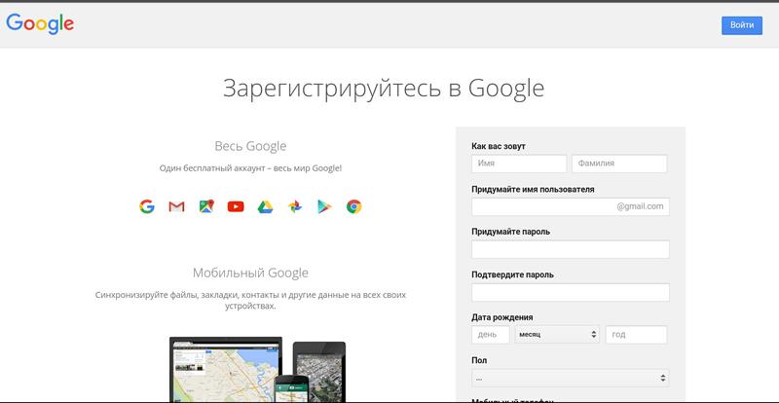
Task: Click the Google Play icon
Action: 324,206
